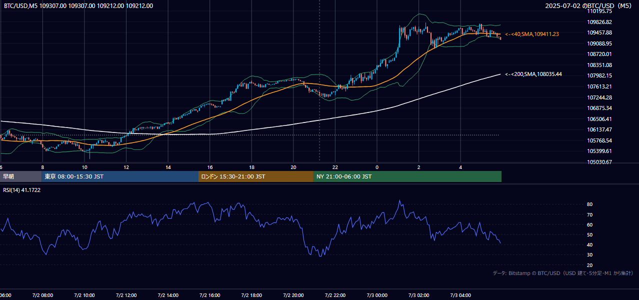Screen dimensions: 639x300
Task: Click price axis value 109826.82
Action: coord(600,22)
